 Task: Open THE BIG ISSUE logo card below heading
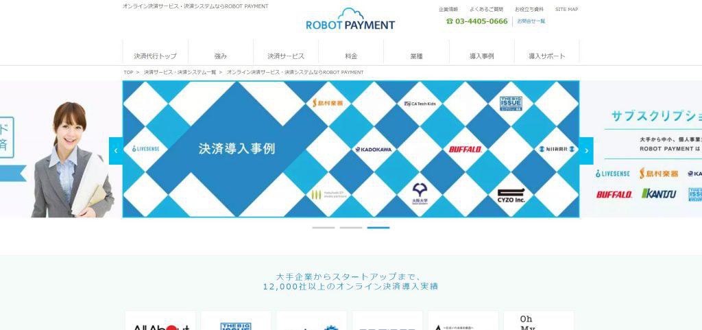[x=236, y=320]
